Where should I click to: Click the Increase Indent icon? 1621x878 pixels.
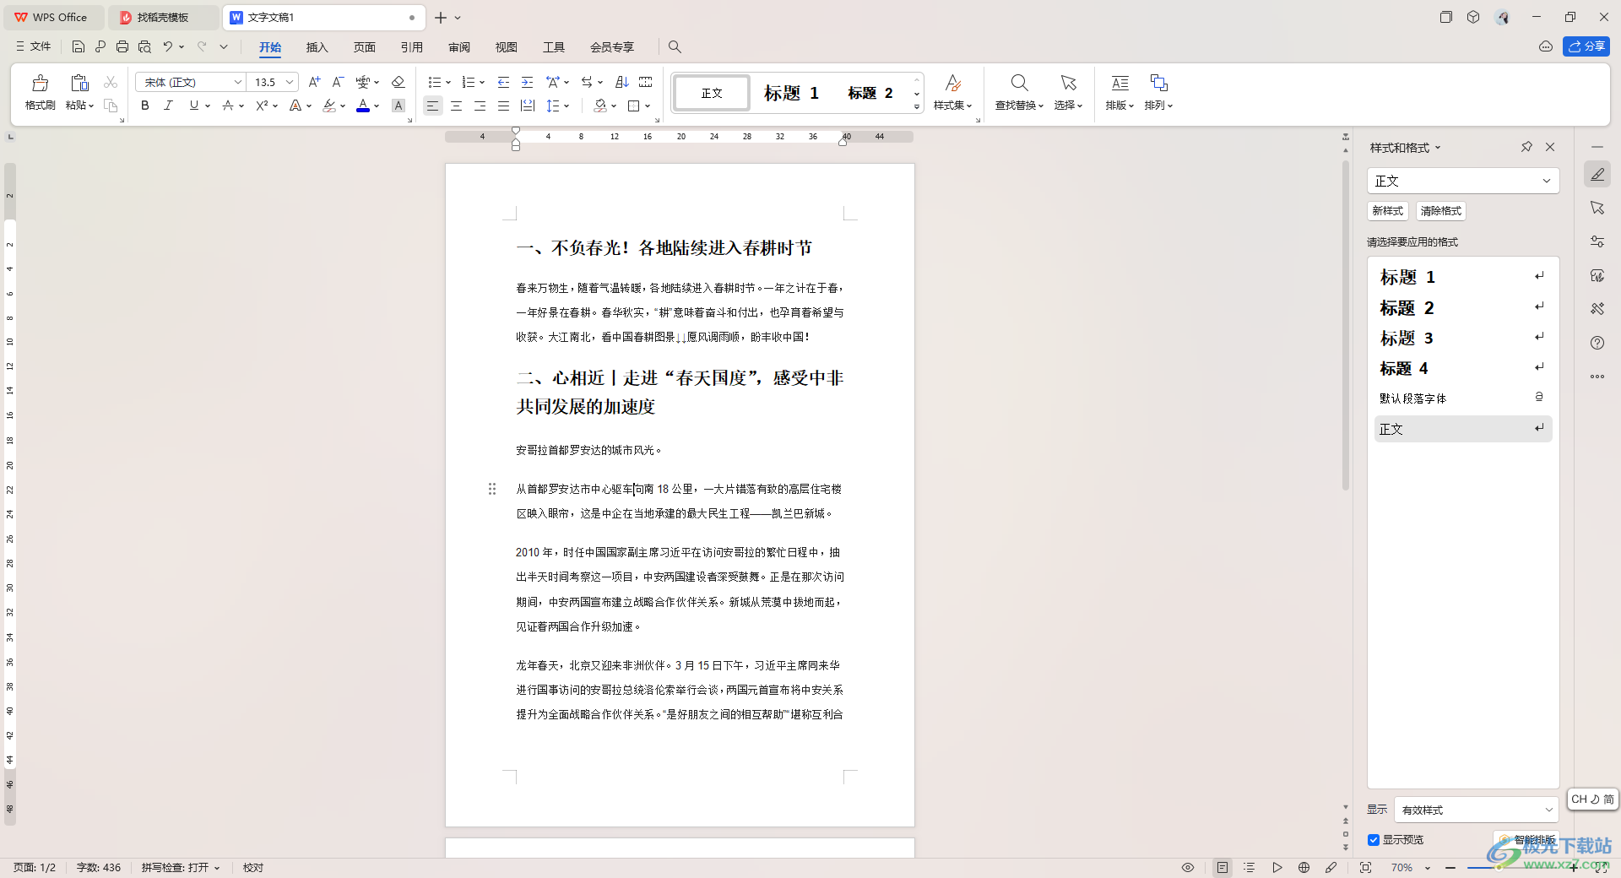(x=527, y=82)
